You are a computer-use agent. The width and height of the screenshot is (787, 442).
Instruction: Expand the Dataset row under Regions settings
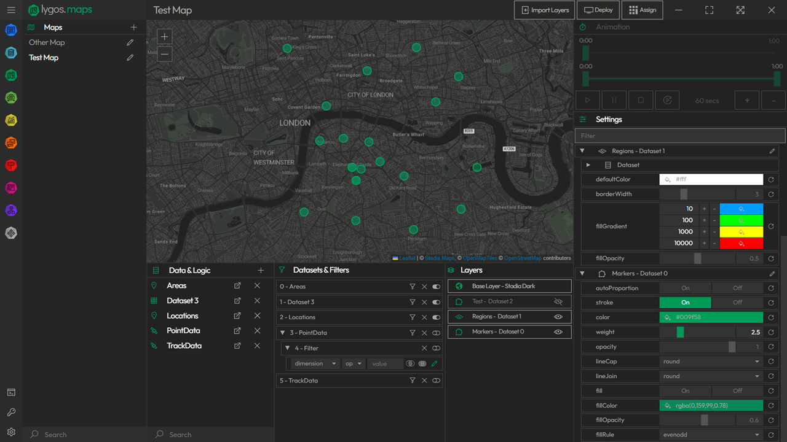click(588, 165)
